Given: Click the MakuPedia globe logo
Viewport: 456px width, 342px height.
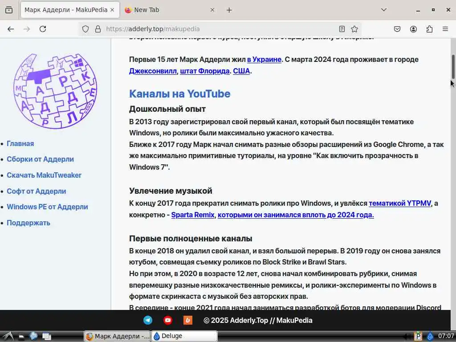Looking at the screenshot, I should [55, 91].
